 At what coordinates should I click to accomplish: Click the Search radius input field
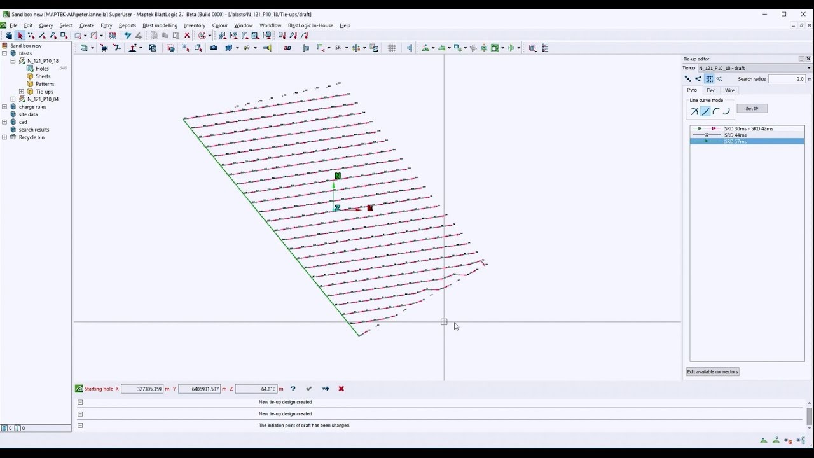pos(787,79)
